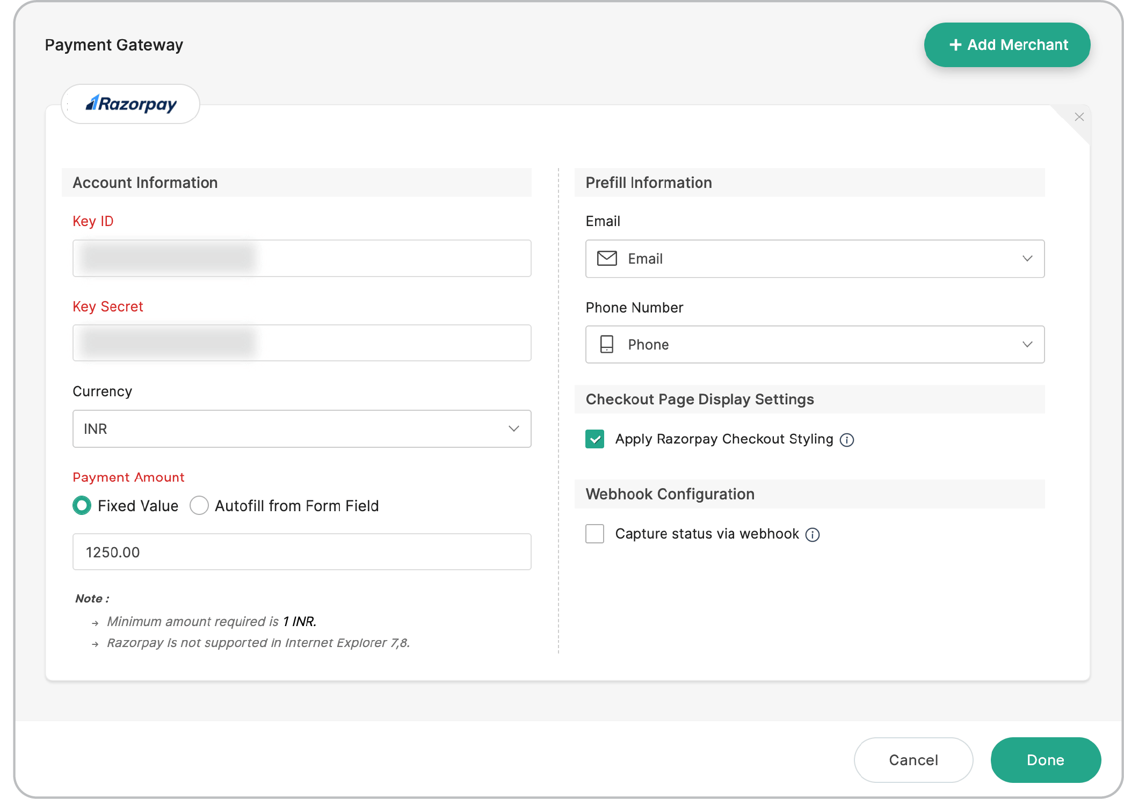
Task: Select the Fixed Value radio control
Action: click(82, 505)
